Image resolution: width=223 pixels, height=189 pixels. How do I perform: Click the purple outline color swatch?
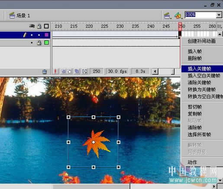46,35
